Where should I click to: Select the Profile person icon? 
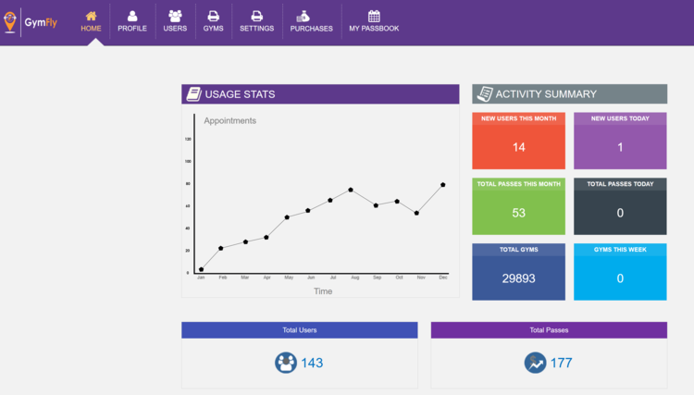(132, 17)
